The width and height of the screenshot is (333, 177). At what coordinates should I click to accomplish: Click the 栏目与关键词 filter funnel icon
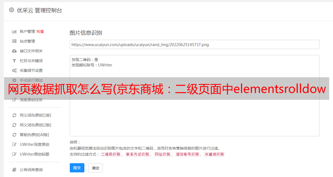point(14,61)
